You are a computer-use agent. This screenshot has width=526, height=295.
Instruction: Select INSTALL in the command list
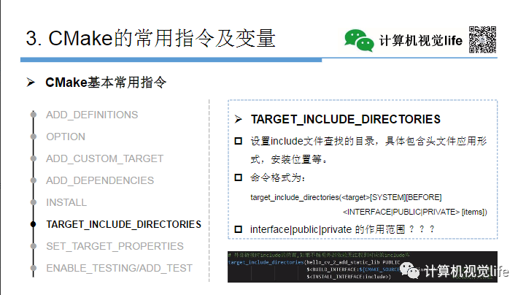tap(66, 202)
